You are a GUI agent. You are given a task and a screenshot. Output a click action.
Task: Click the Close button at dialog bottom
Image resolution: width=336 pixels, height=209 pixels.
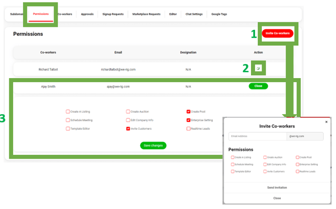pos(277,198)
